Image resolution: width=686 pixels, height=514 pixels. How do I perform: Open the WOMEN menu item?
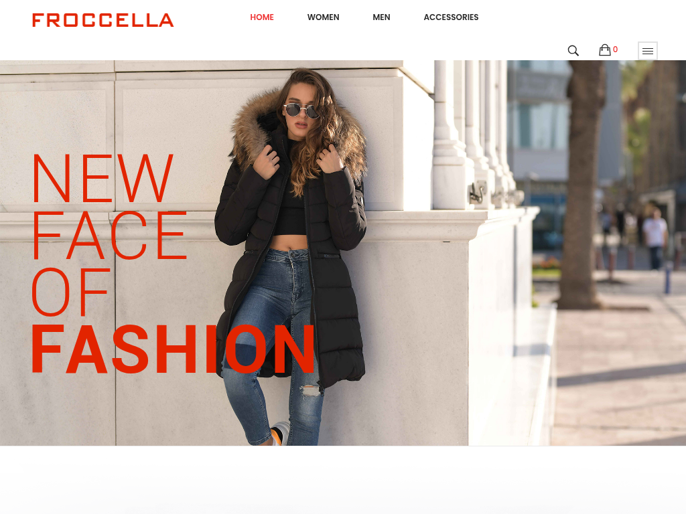324,17
